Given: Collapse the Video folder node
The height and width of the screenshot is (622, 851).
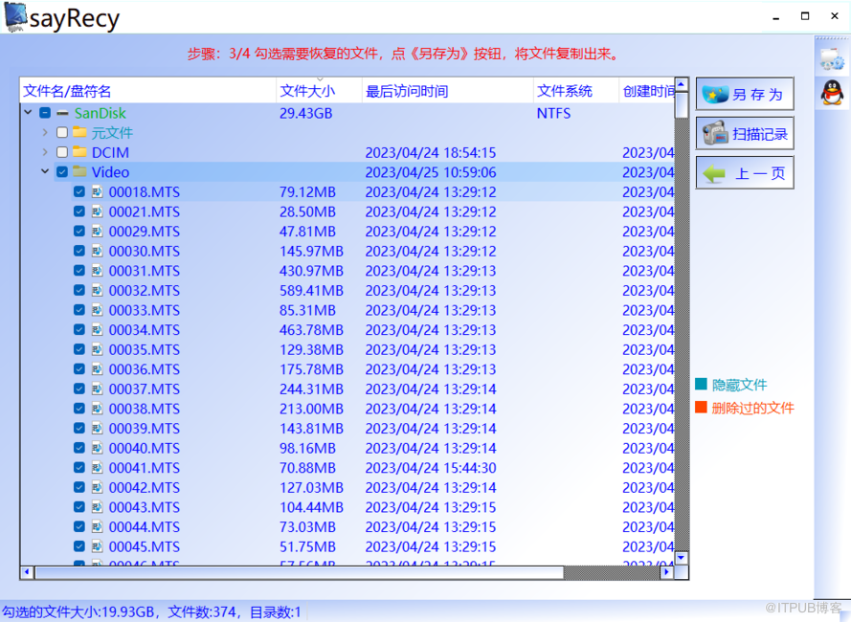Looking at the screenshot, I should 45,171.
